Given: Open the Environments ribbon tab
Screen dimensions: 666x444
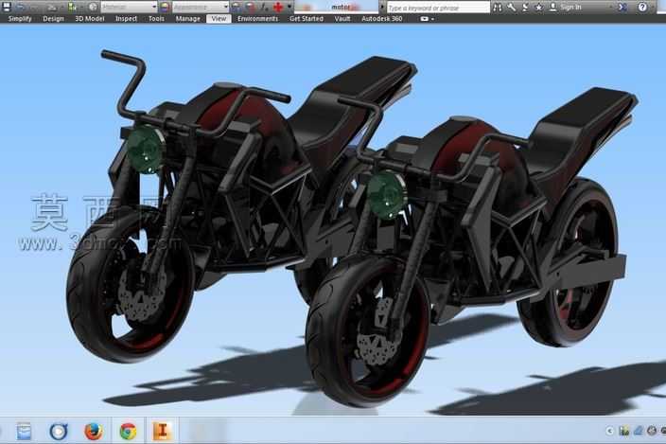Looking at the screenshot, I should [258, 19].
